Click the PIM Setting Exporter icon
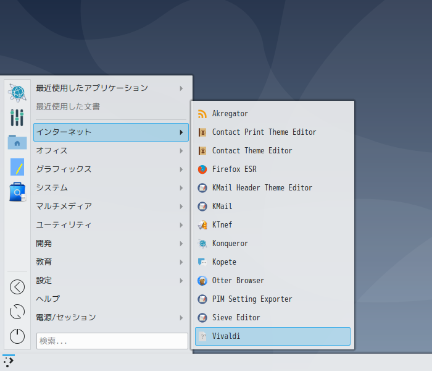Screen dimensions: 432x371 pyautogui.click(x=202, y=299)
